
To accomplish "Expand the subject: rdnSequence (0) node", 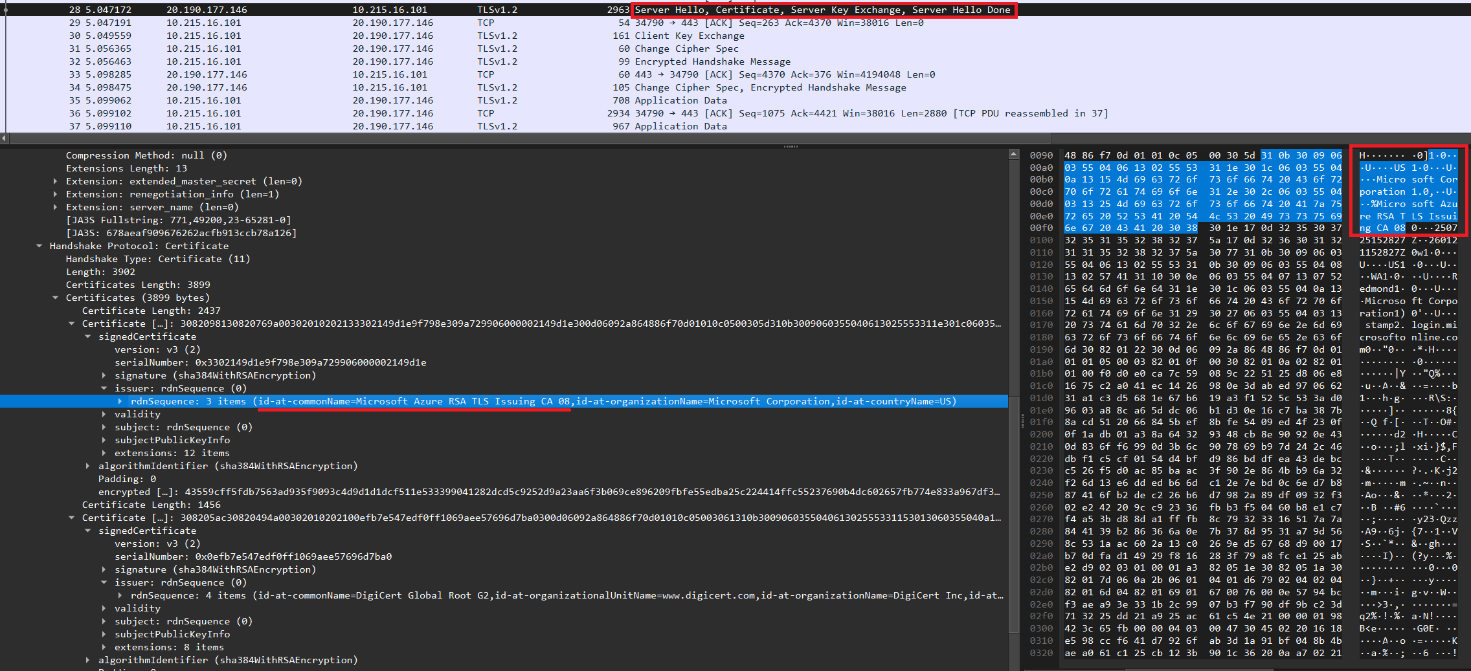I will [104, 427].
